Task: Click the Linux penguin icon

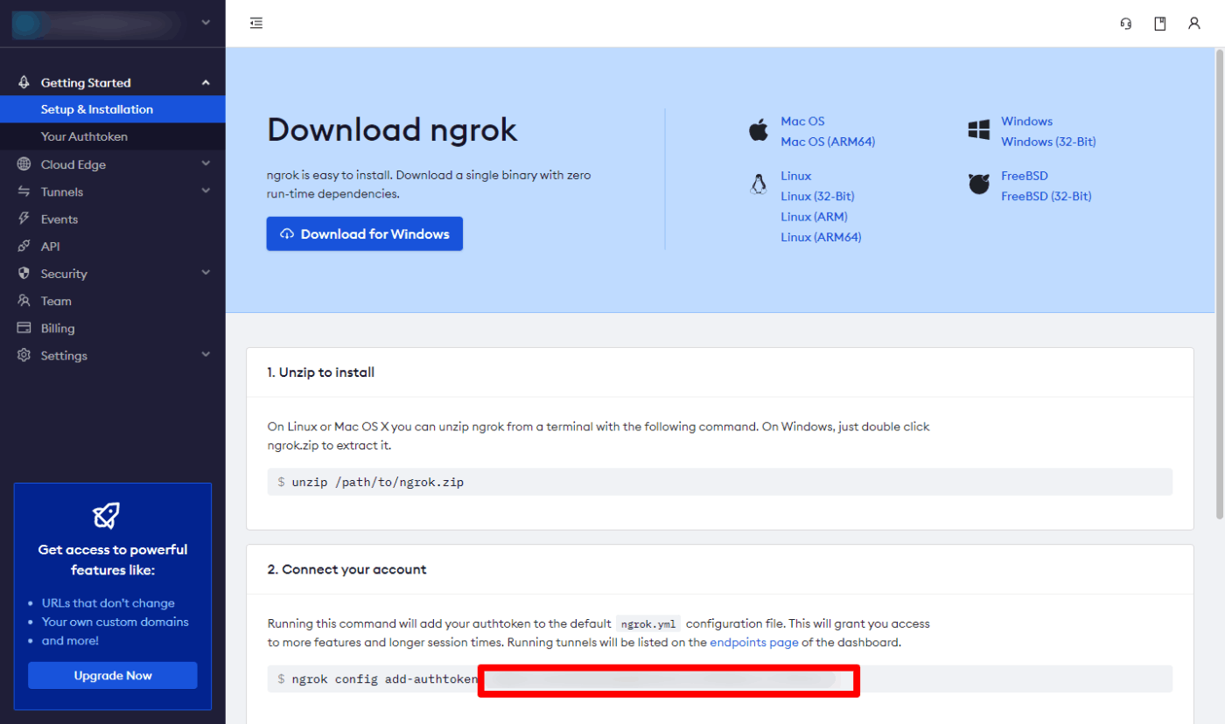Action: click(758, 184)
